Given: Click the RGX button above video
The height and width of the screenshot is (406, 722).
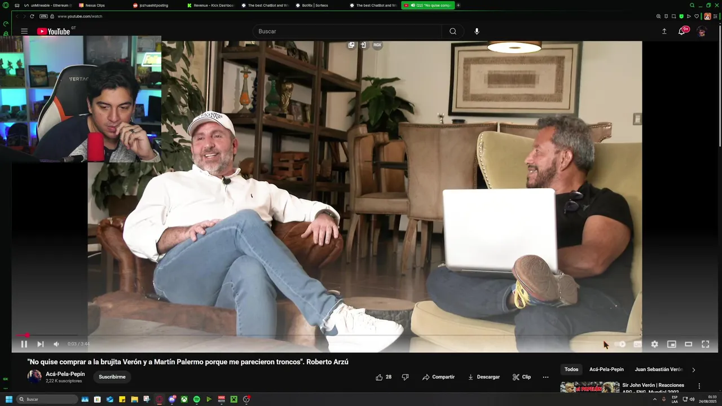Looking at the screenshot, I should [377, 45].
